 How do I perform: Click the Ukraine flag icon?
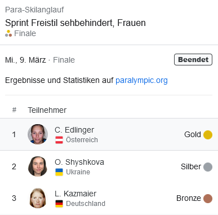click(59, 172)
